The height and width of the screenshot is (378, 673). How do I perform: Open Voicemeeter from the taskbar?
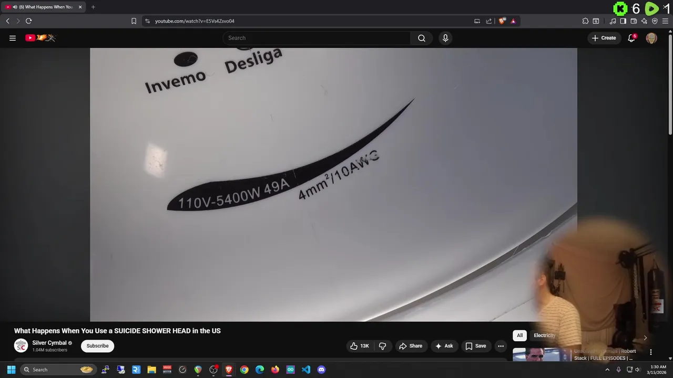click(167, 370)
